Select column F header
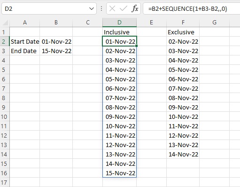The height and width of the screenshot is (187, 240). (x=183, y=23)
